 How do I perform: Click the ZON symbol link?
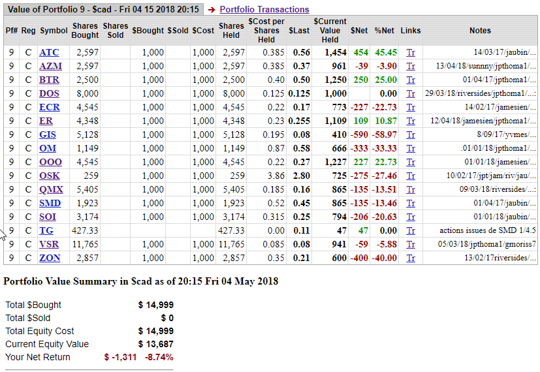click(x=50, y=258)
